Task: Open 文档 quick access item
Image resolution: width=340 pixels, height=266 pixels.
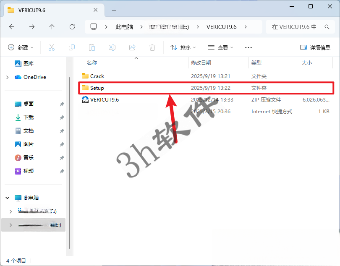Action: pyautogui.click(x=24, y=131)
